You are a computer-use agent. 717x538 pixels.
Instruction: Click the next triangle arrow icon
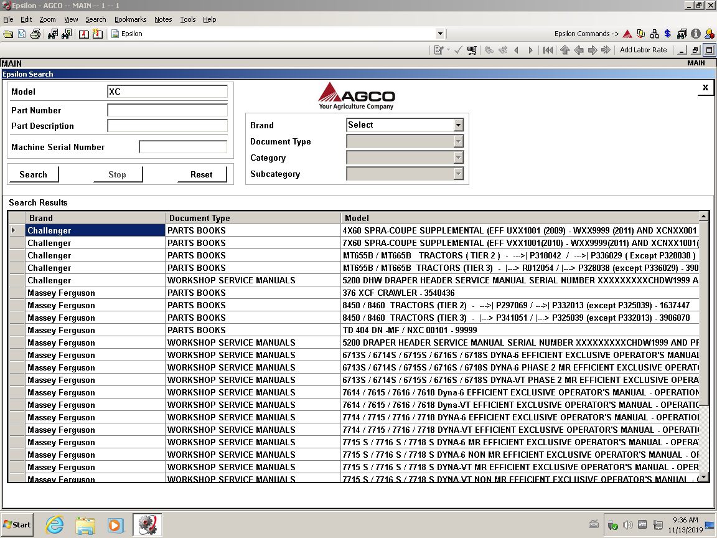pyautogui.click(x=530, y=50)
